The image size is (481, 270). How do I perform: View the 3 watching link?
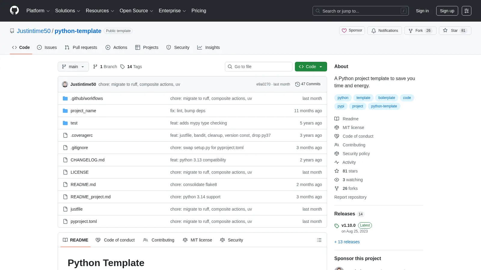tap(348, 180)
